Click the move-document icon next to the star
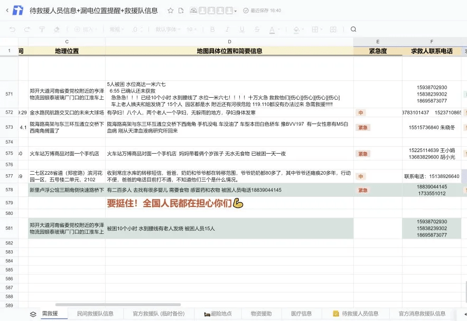This screenshot has height=321, width=467. [x=181, y=11]
